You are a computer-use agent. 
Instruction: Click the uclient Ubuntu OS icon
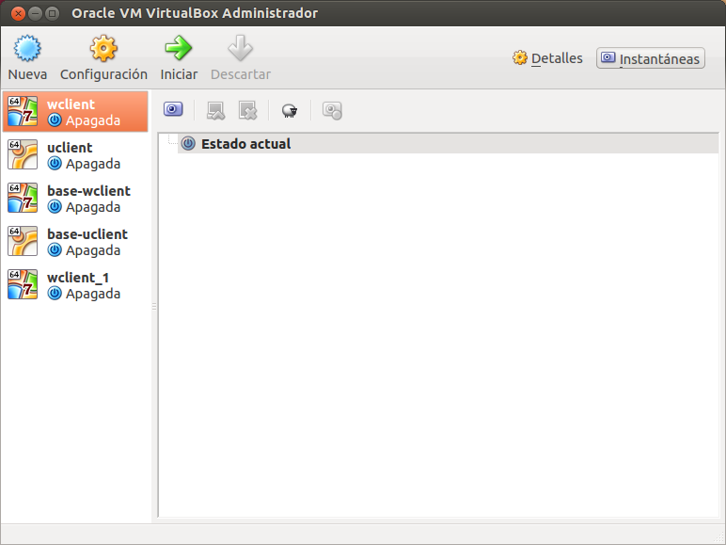coord(23,154)
